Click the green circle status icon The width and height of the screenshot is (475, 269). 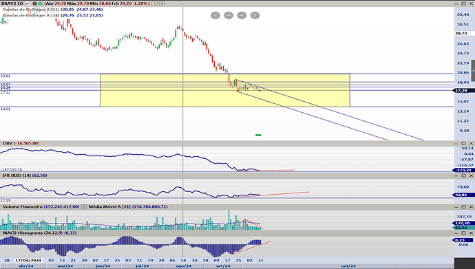coord(40,3)
